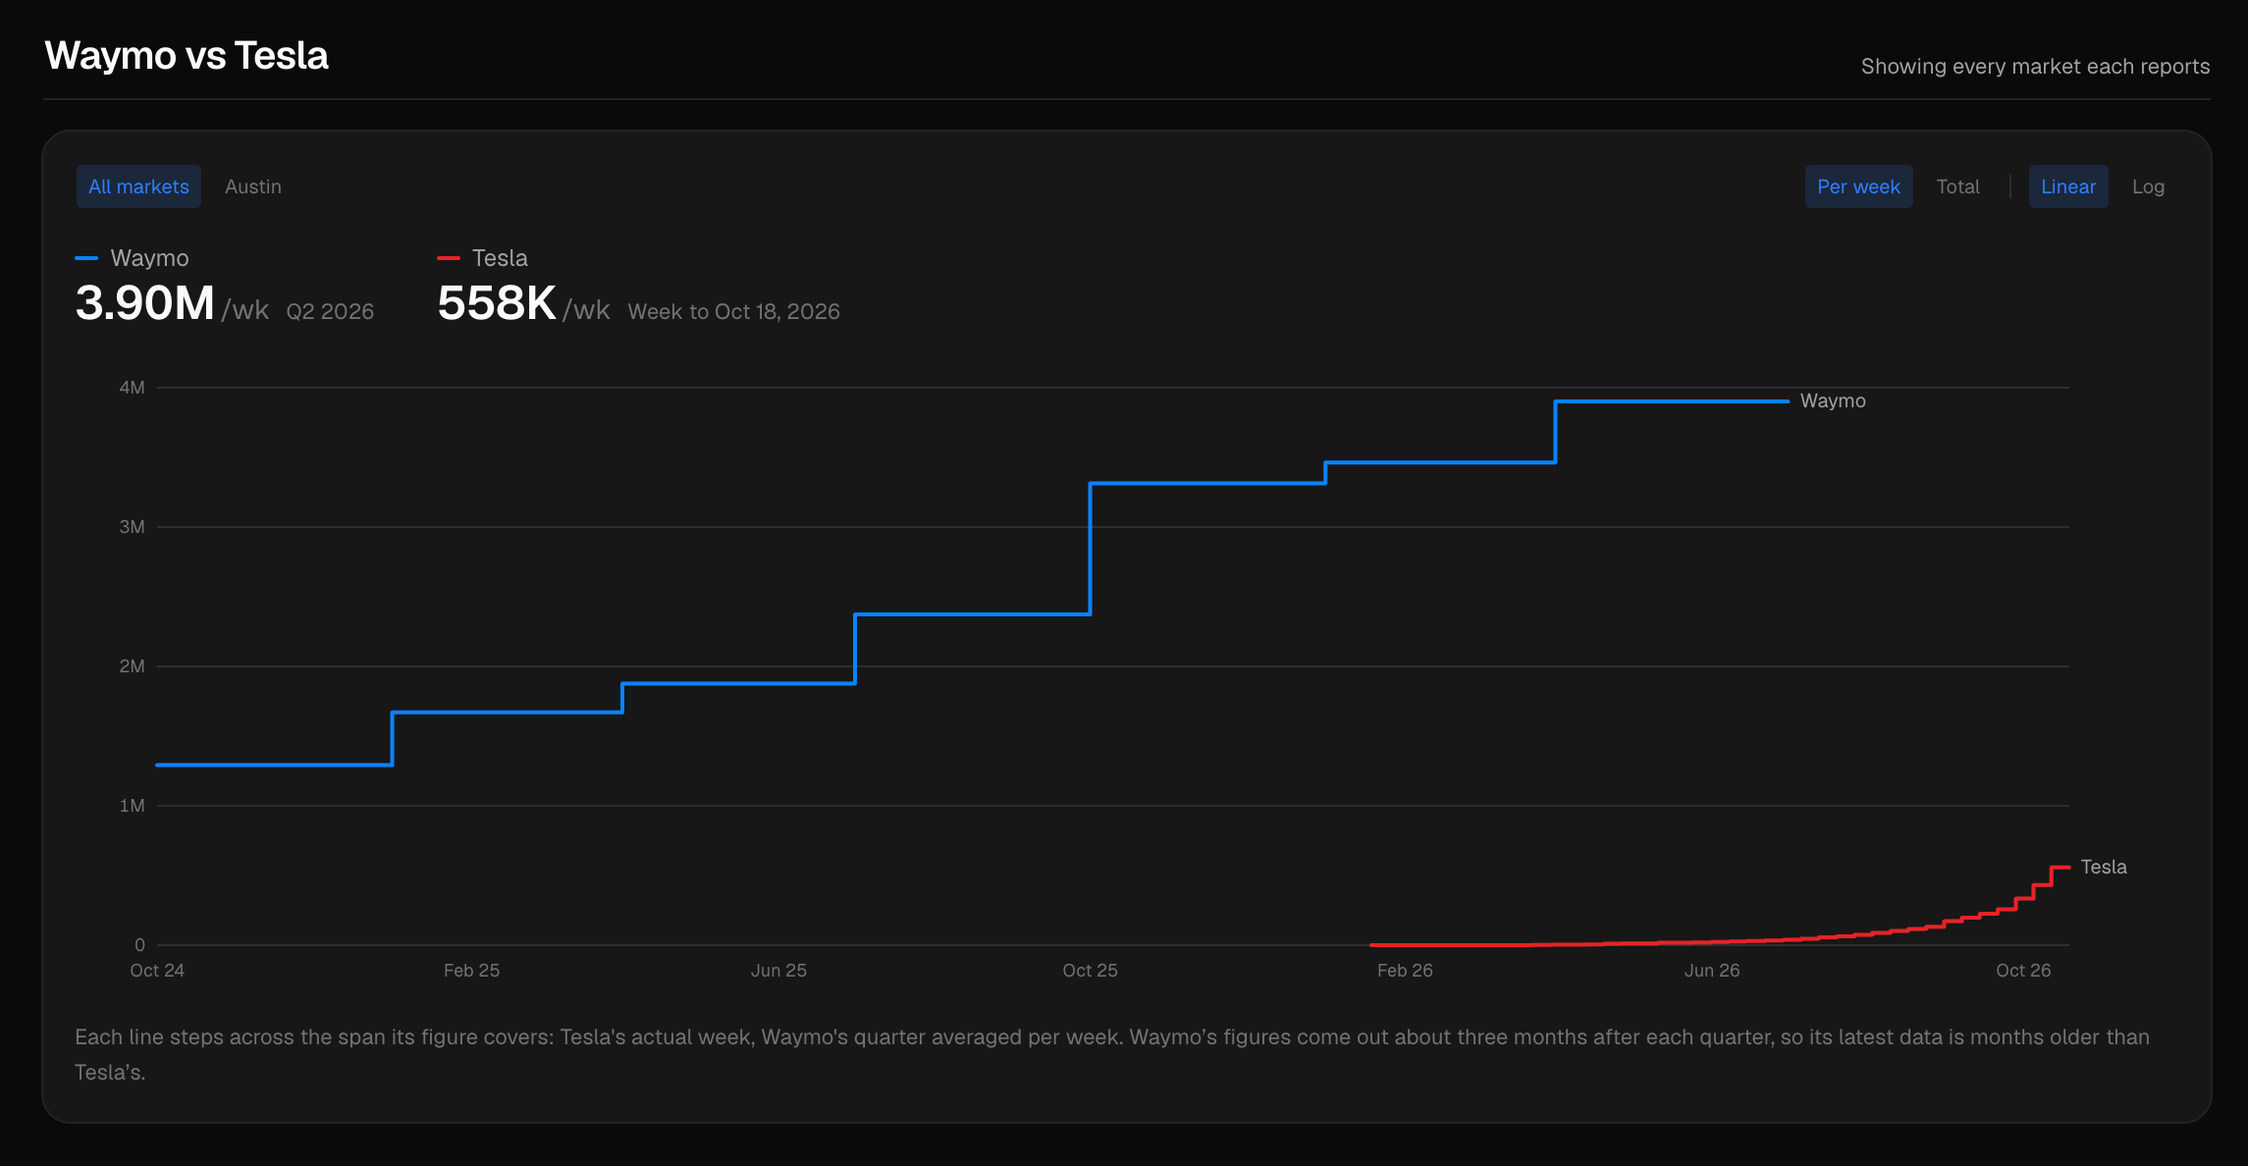Toggle the Per week view

tap(1858, 186)
